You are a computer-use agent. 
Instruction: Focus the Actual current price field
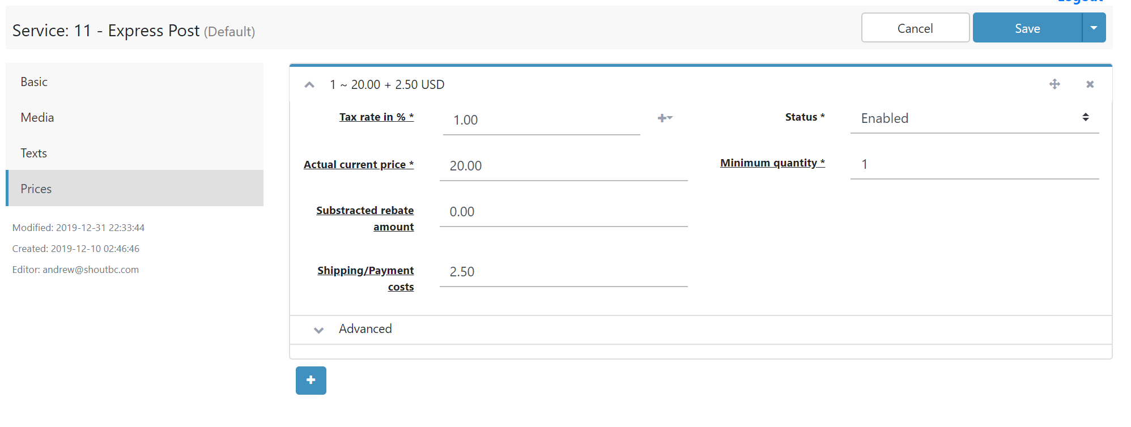click(564, 166)
